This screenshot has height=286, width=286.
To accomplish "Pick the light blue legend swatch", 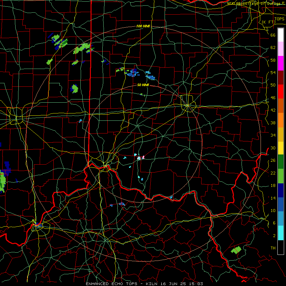I will click(x=281, y=219).
